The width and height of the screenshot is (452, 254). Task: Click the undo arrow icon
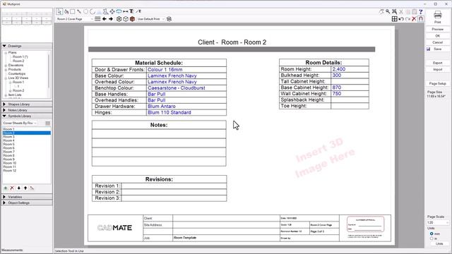pyautogui.click(x=401, y=19)
